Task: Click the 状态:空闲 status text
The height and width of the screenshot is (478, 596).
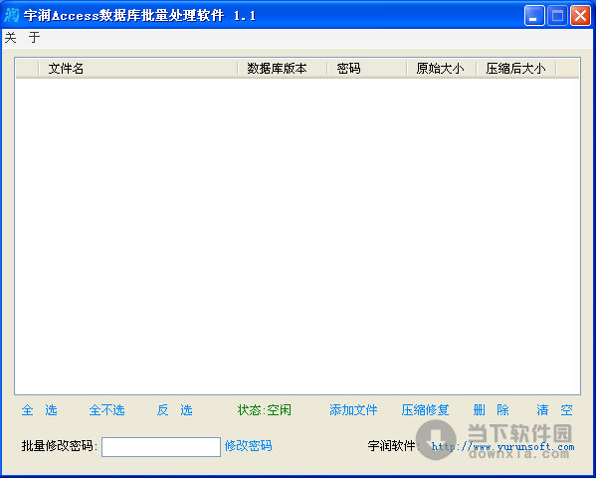Action: click(265, 410)
